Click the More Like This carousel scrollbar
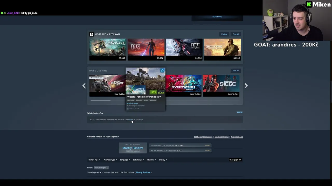 coord(100,100)
